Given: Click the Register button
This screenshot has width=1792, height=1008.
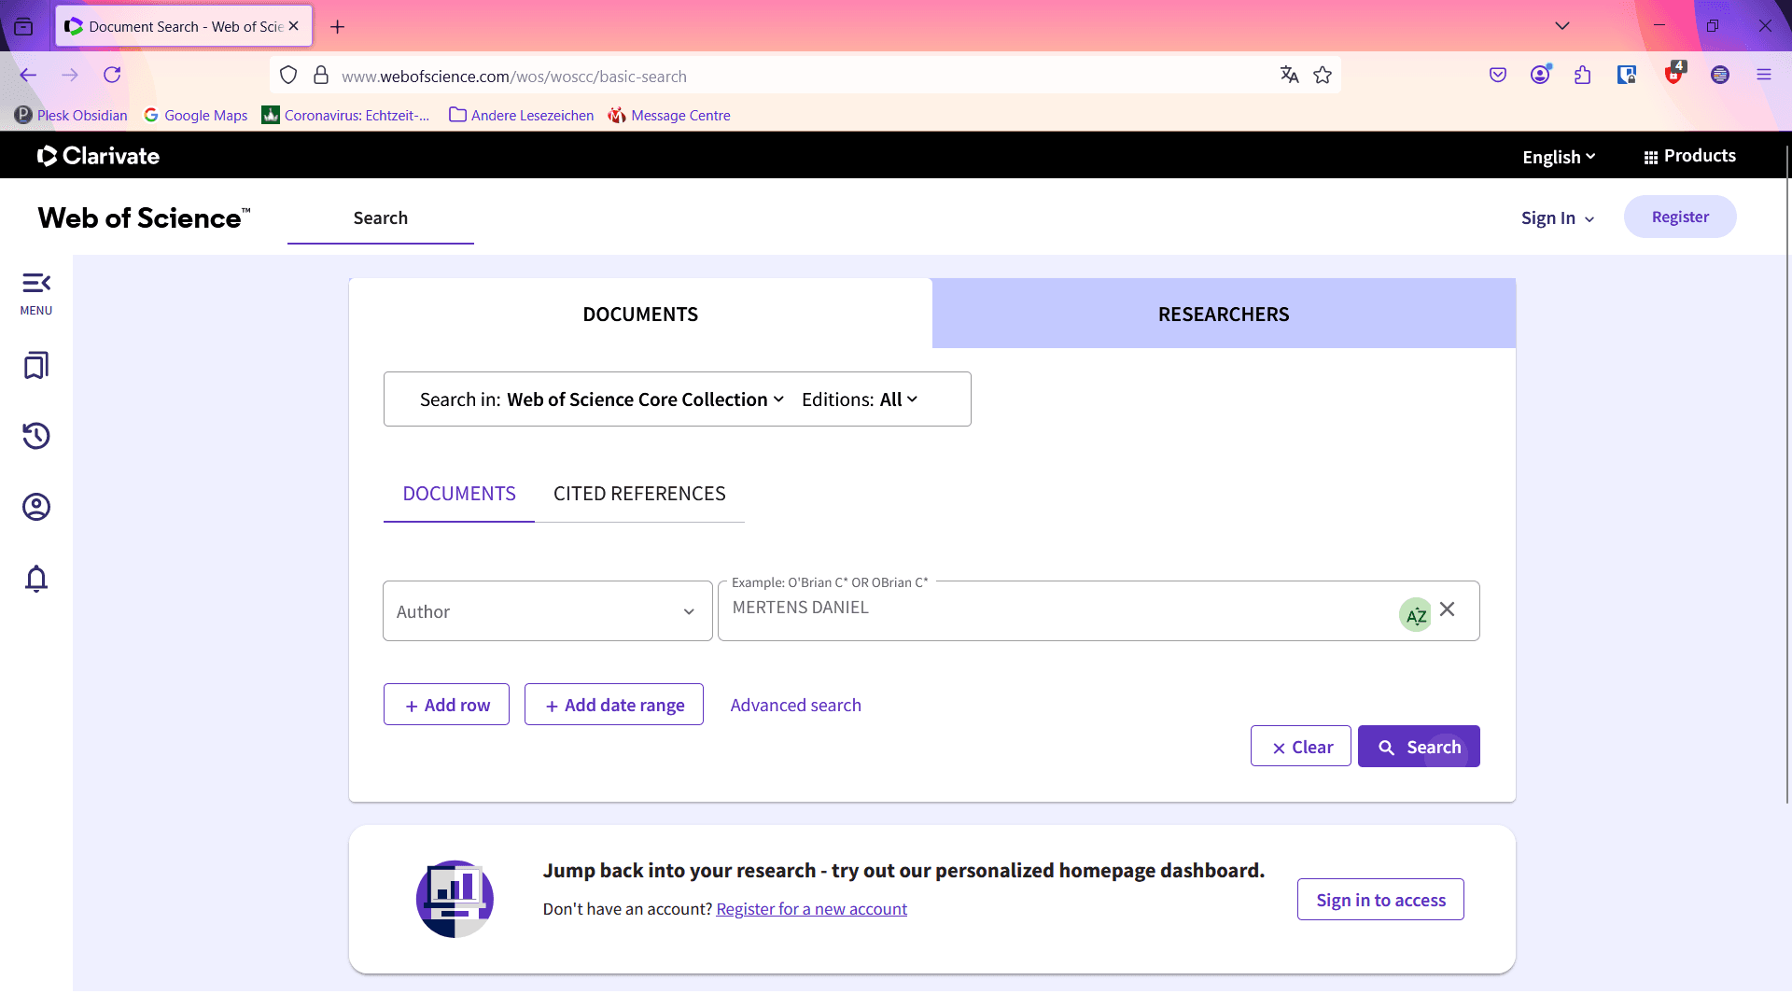Looking at the screenshot, I should click(1680, 217).
